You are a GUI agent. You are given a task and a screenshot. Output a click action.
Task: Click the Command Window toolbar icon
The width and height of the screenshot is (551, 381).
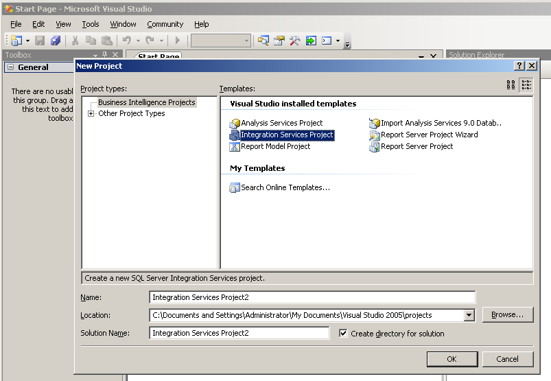point(327,41)
